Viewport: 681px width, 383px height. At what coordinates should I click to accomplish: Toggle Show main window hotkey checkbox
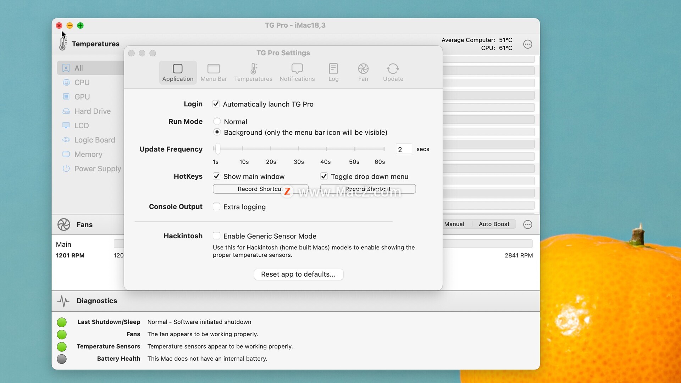click(x=216, y=176)
